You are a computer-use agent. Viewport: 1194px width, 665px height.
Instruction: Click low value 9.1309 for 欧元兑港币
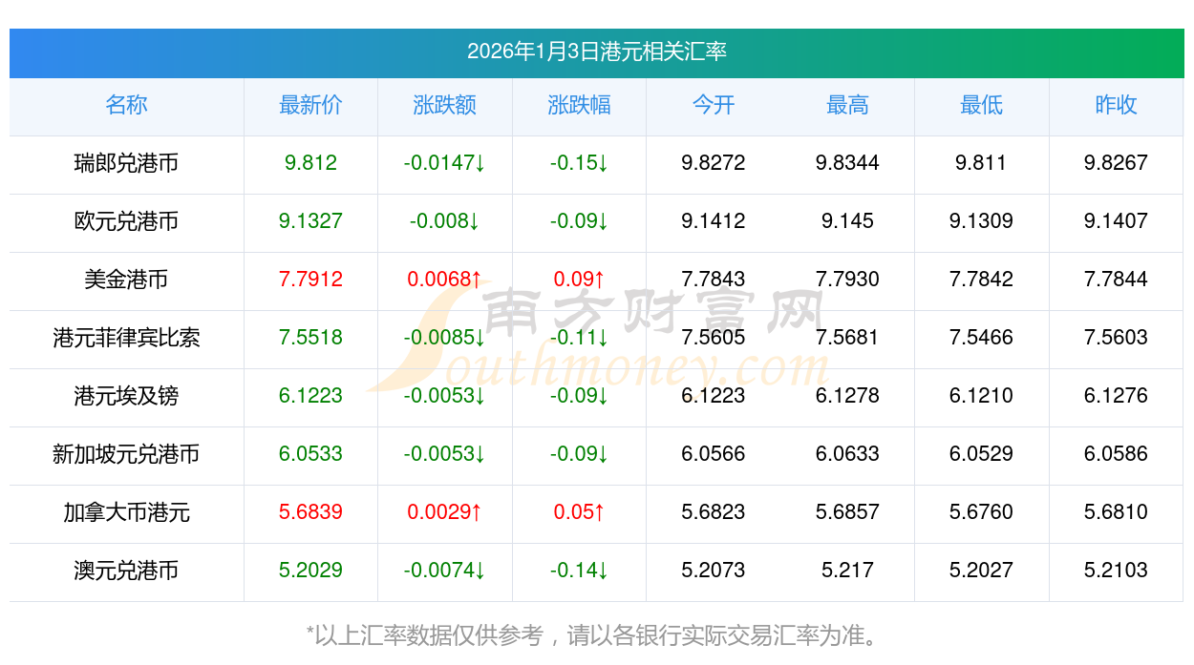(x=982, y=221)
